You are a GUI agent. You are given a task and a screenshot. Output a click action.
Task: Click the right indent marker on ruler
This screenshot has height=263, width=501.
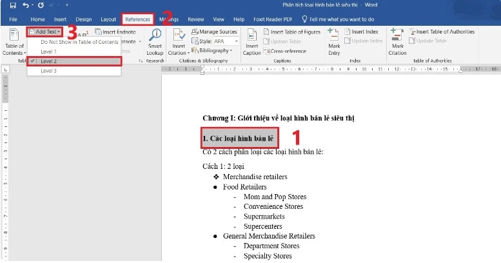461,71
